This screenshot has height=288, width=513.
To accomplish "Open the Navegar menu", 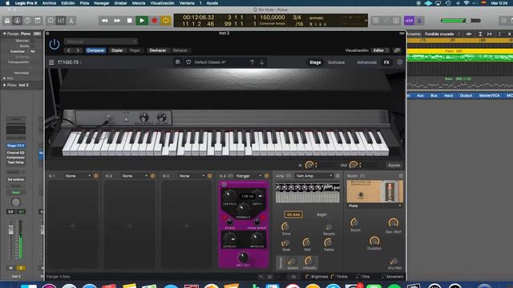I will coord(102,3).
